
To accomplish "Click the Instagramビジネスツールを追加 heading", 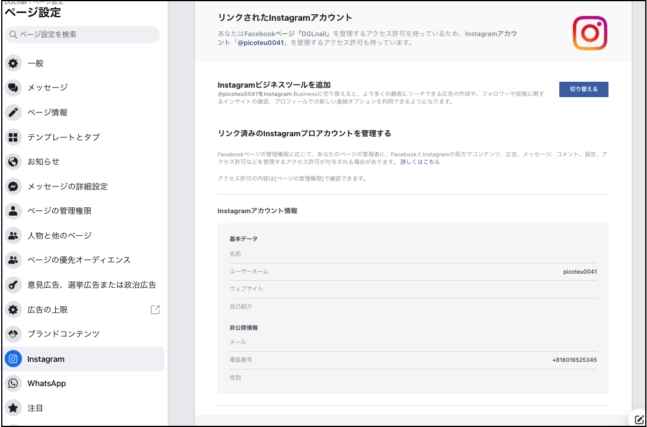I will (274, 85).
